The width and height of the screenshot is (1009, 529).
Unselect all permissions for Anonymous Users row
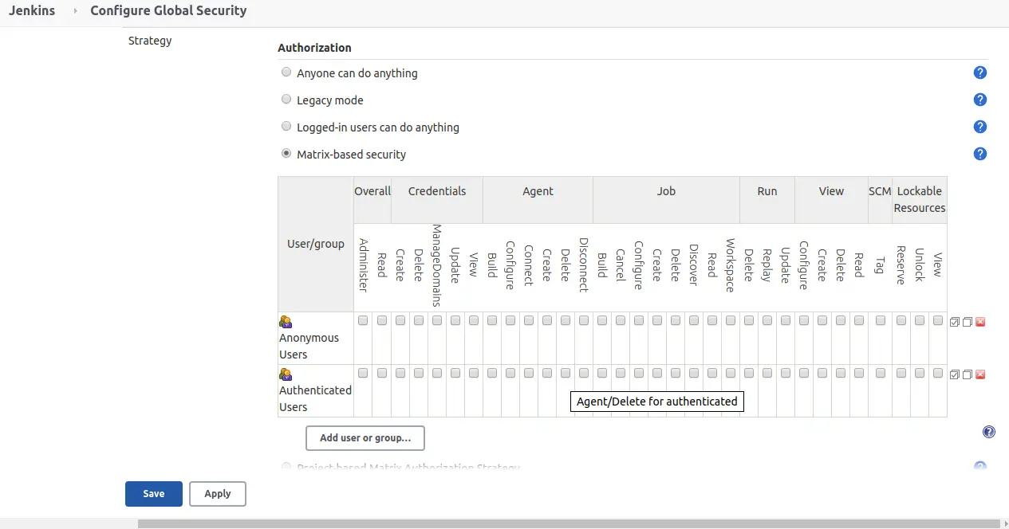(x=967, y=322)
